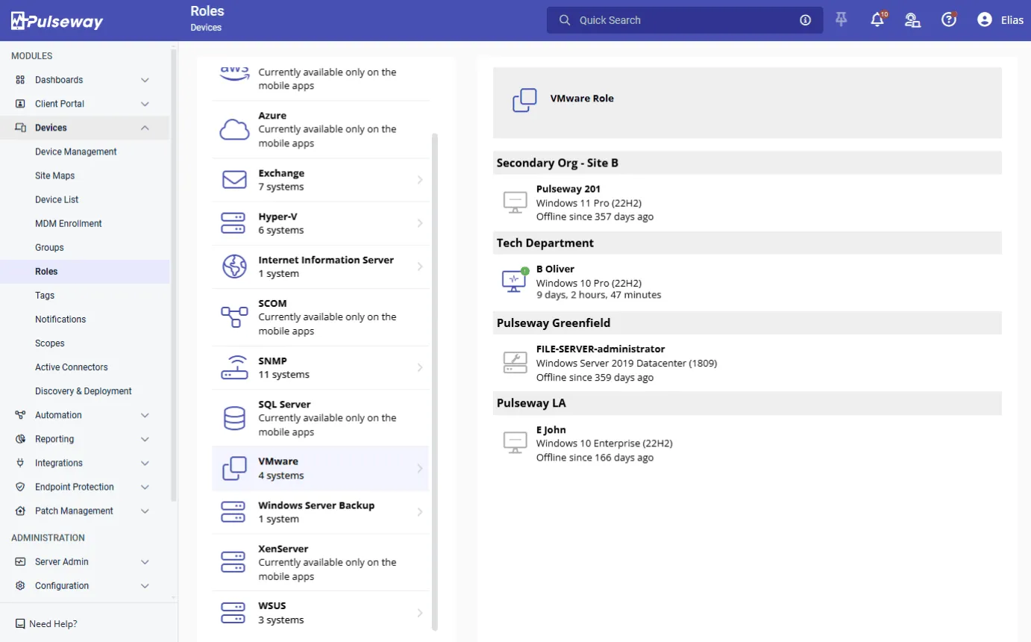Open the Elias user account icon
Image resolution: width=1031 pixels, height=642 pixels.
click(x=985, y=20)
